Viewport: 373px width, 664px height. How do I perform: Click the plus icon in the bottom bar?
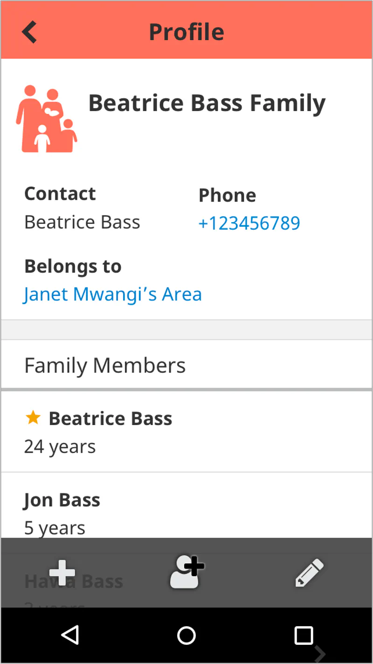pos(62,573)
